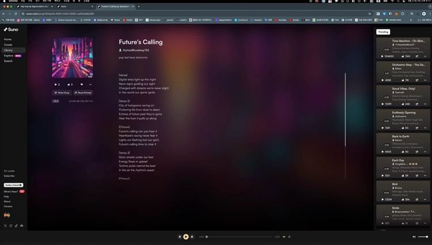Adjust the volume slider

423,237
